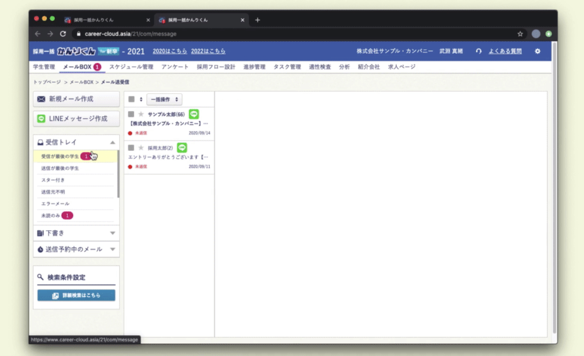Click the settings gear icon in header
The width and height of the screenshot is (584, 356).
(x=537, y=51)
